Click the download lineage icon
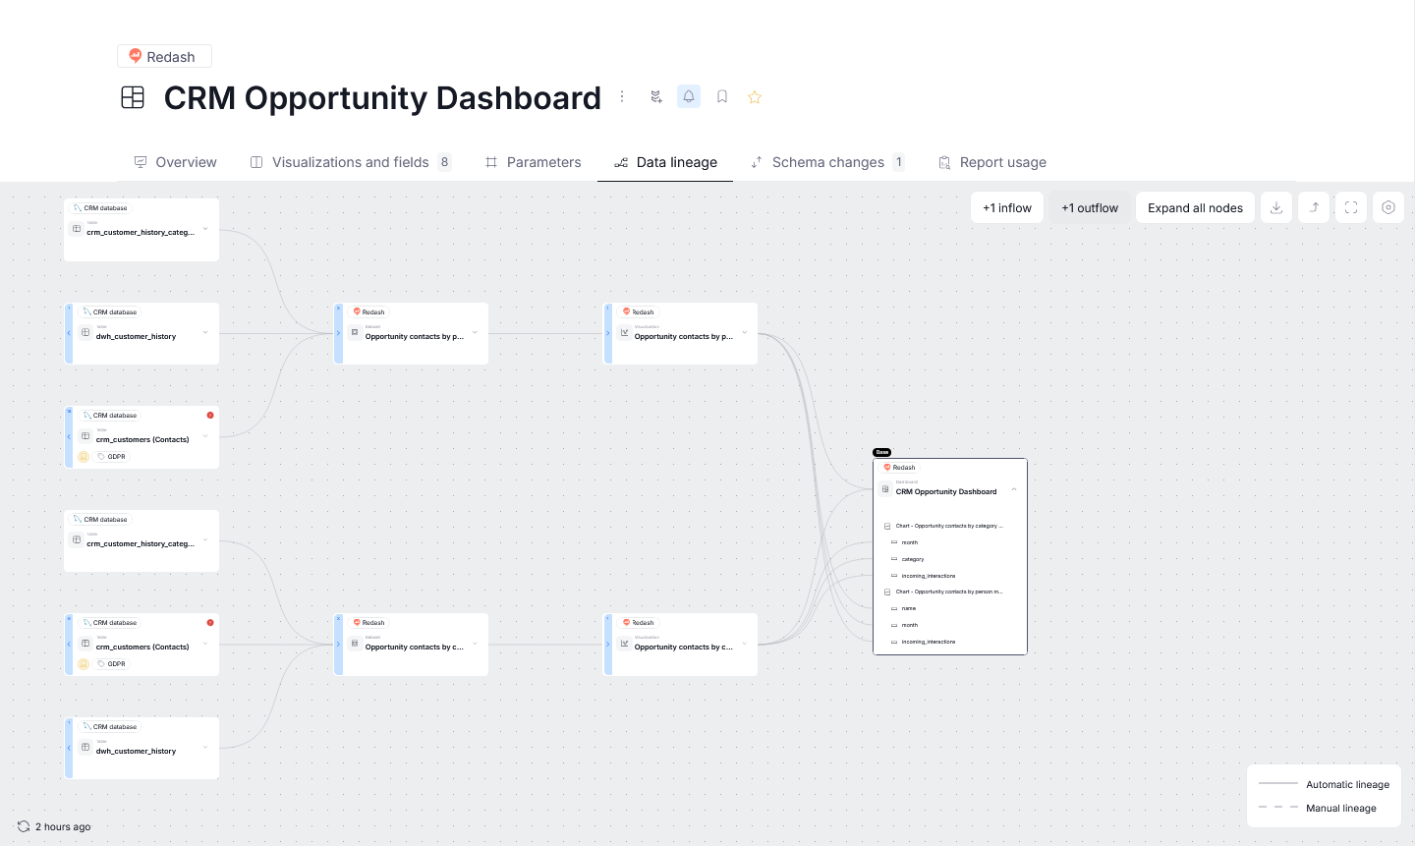1415x846 pixels. click(1276, 207)
